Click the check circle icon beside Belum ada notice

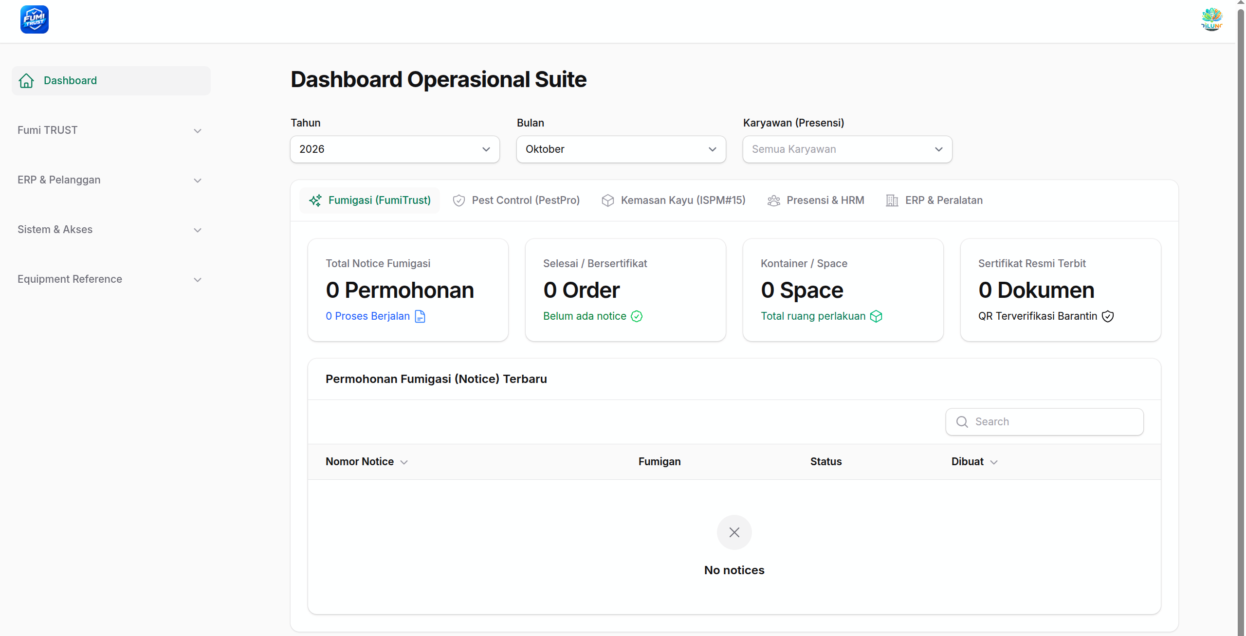(637, 316)
